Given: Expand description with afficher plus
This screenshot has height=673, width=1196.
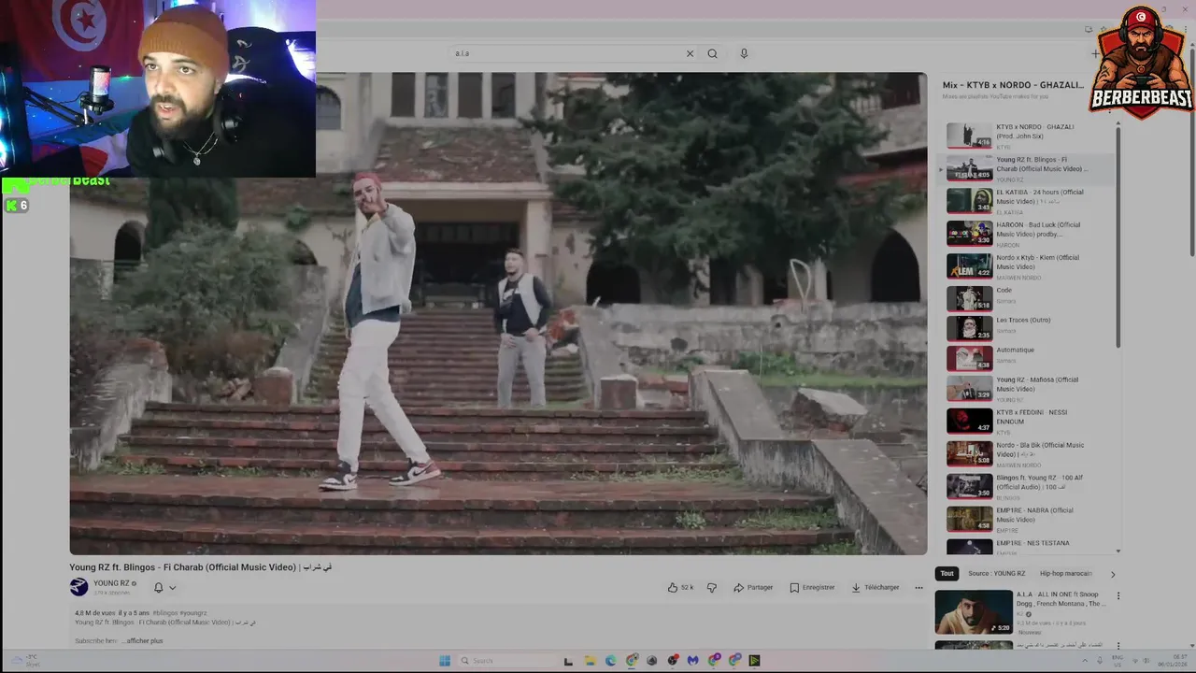Looking at the screenshot, I should point(145,640).
